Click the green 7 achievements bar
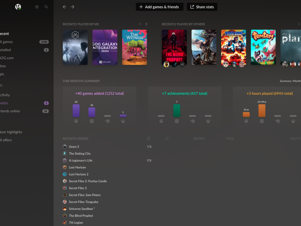301x226 pixels. click(177, 110)
